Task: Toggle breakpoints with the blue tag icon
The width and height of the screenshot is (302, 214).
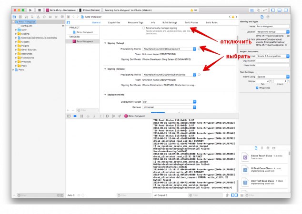Action: pyautogui.click(x=75, y=116)
